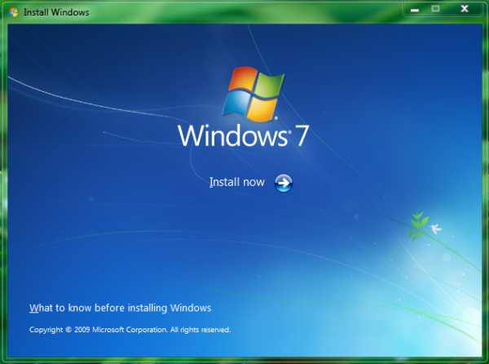Image resolution: width=489 pixels, height=364 pixels.
Task: Minimize the Install Windows window
Action: pos(415,10)
